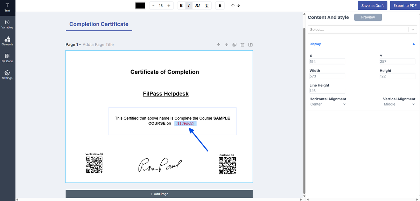
Task: Increase font size with plus button
Action: click(169, 6)
